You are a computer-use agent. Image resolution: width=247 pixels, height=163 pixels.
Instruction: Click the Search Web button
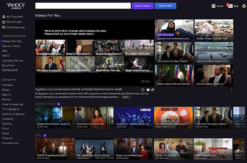[165, 6]
